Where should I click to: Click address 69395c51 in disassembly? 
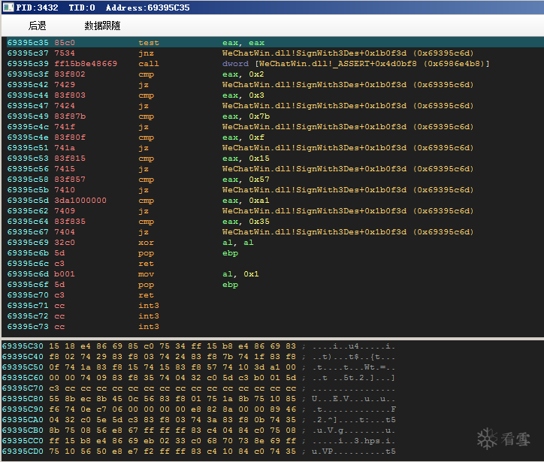[x=28, y=148]
